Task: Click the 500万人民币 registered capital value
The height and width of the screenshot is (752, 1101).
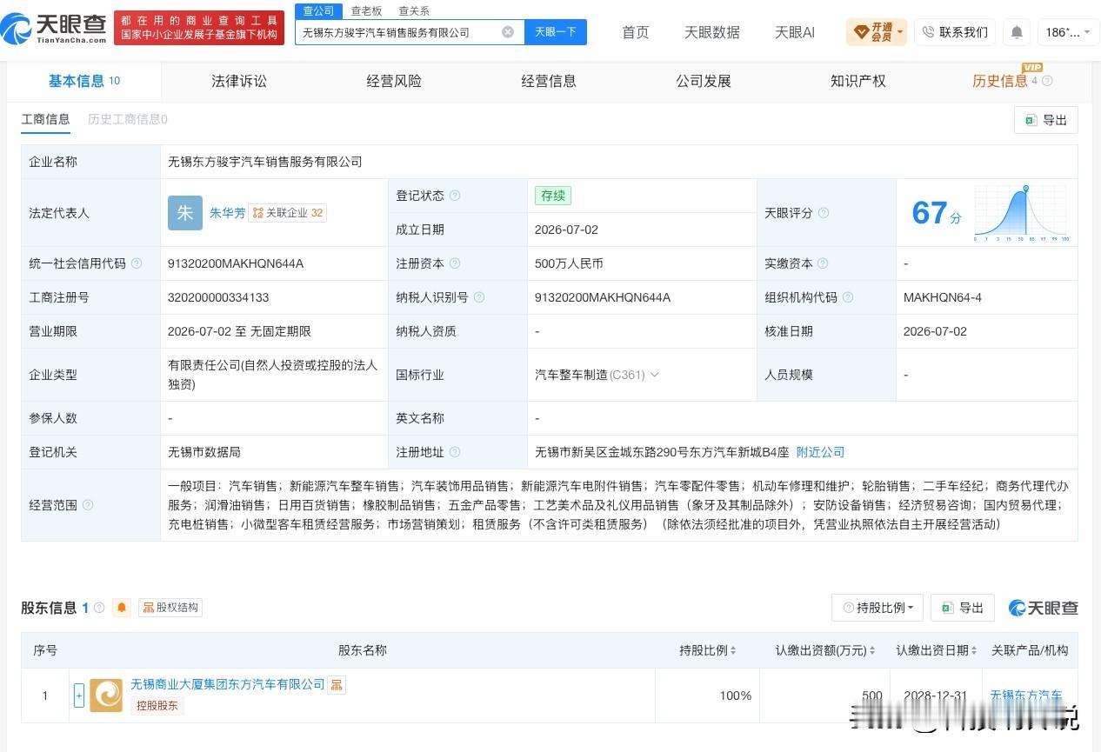Action: [569, 263]
